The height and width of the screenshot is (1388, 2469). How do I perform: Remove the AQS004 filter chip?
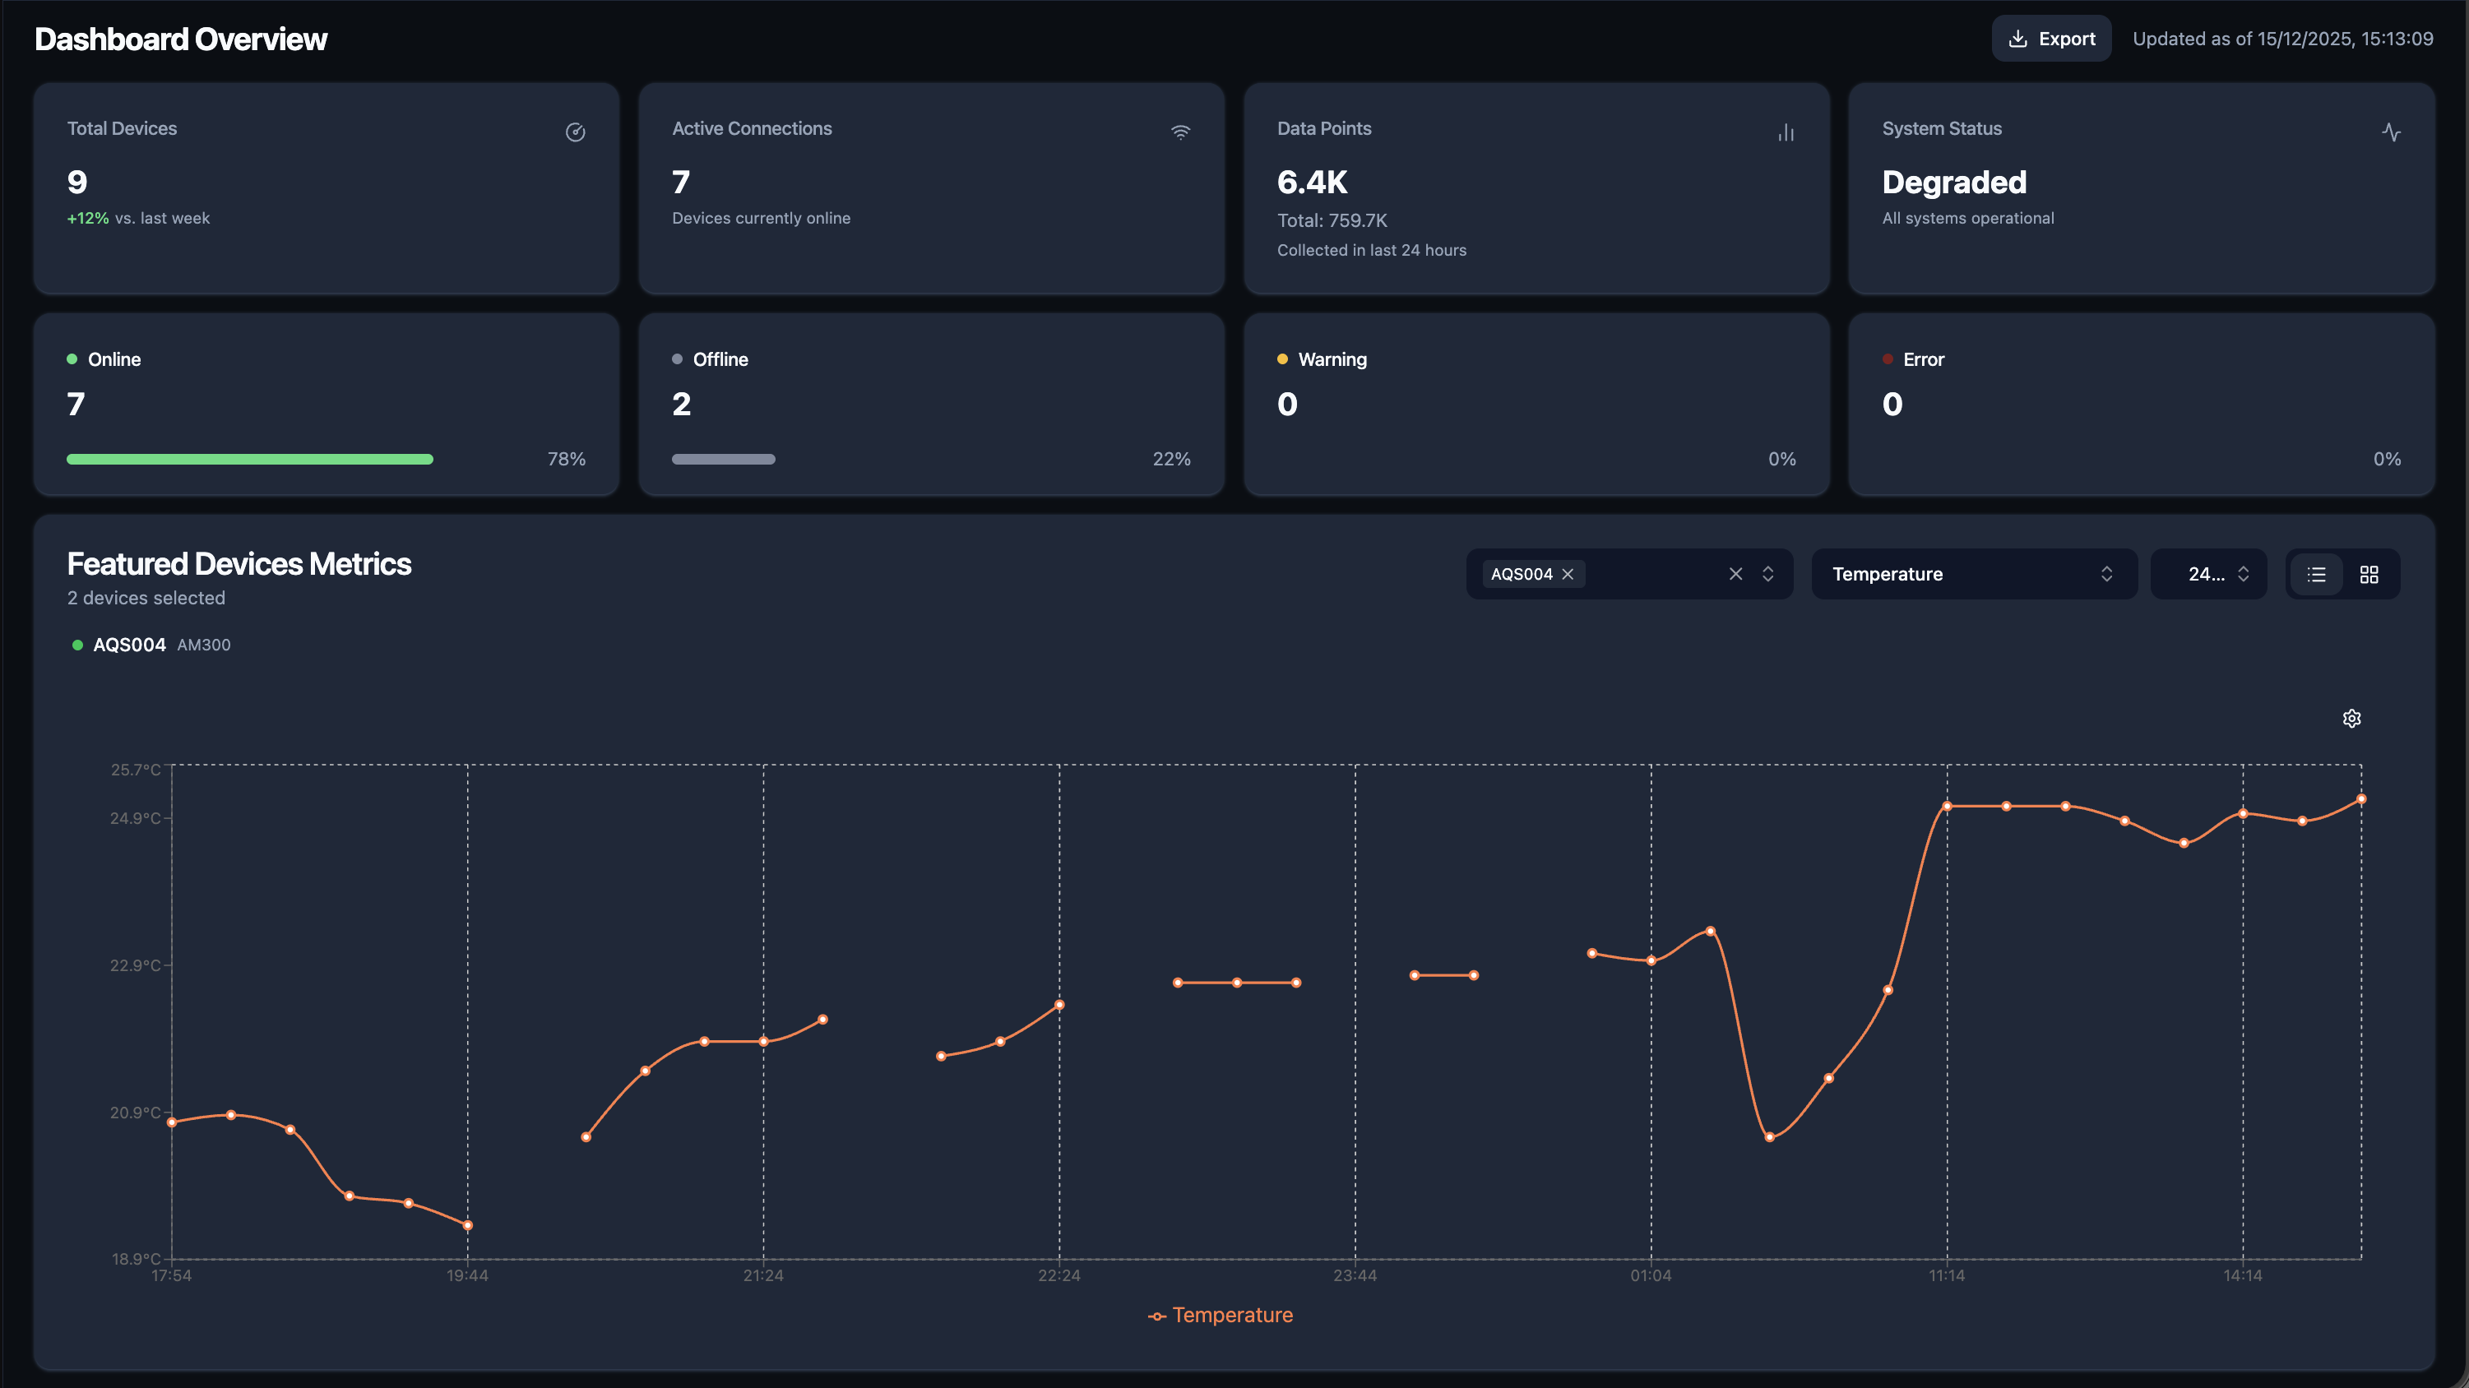1568,573
